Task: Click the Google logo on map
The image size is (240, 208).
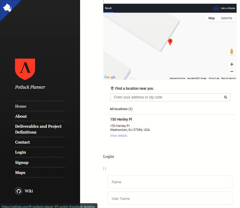Action: (x=110, y=77)
